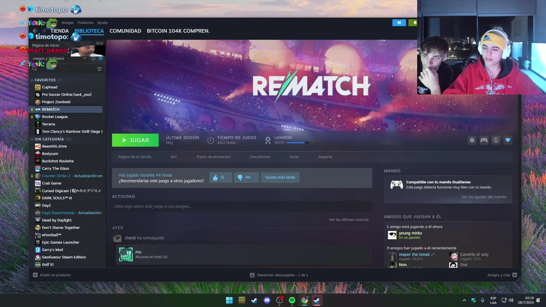Open Windows Start menu
546x307 pixels.
[229, 300]
